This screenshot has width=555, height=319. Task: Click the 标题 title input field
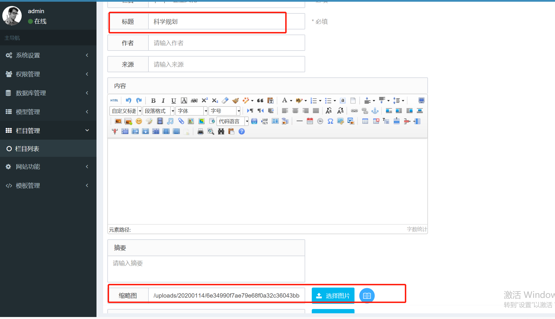[x=226, y=21]
